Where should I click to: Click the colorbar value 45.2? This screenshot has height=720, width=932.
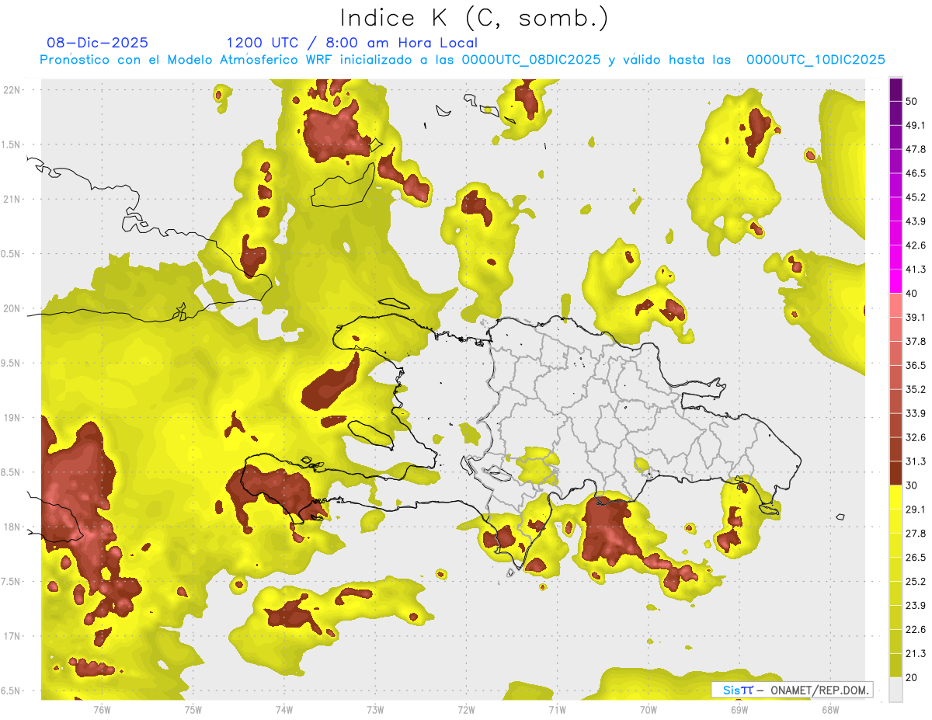click(x=916, y=197)
